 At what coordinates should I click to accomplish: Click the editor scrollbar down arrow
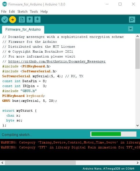click(x=137, y=126)
